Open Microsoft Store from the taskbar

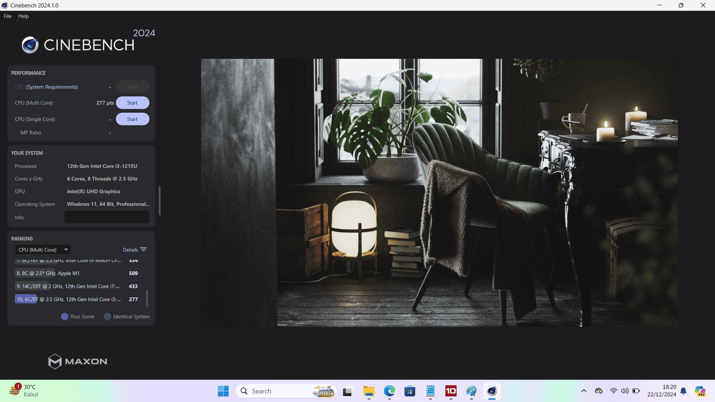[410, 391]
